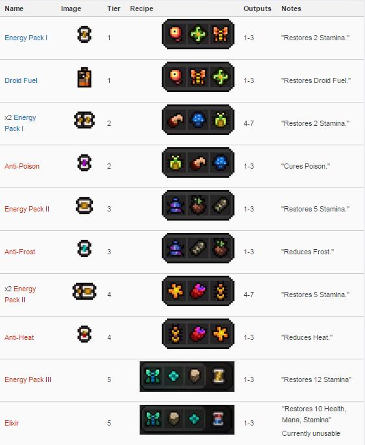Click the purple Anti-Poison item image
The width and height of the screenshot is (365, 445).
[x=84, y=163]
